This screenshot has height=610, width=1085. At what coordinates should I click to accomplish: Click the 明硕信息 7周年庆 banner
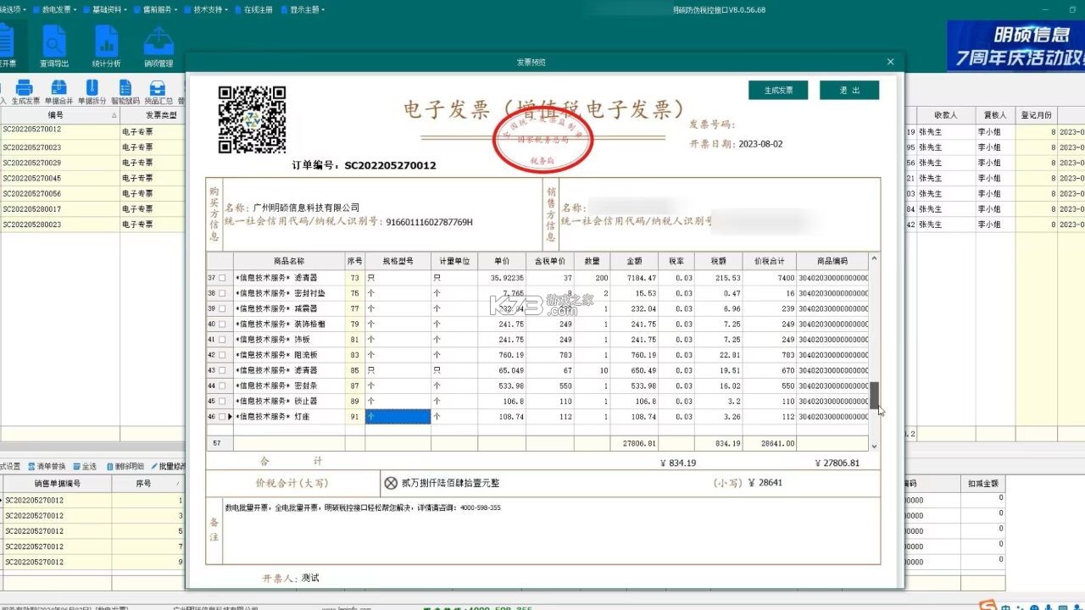click(x=1016, y=46)
